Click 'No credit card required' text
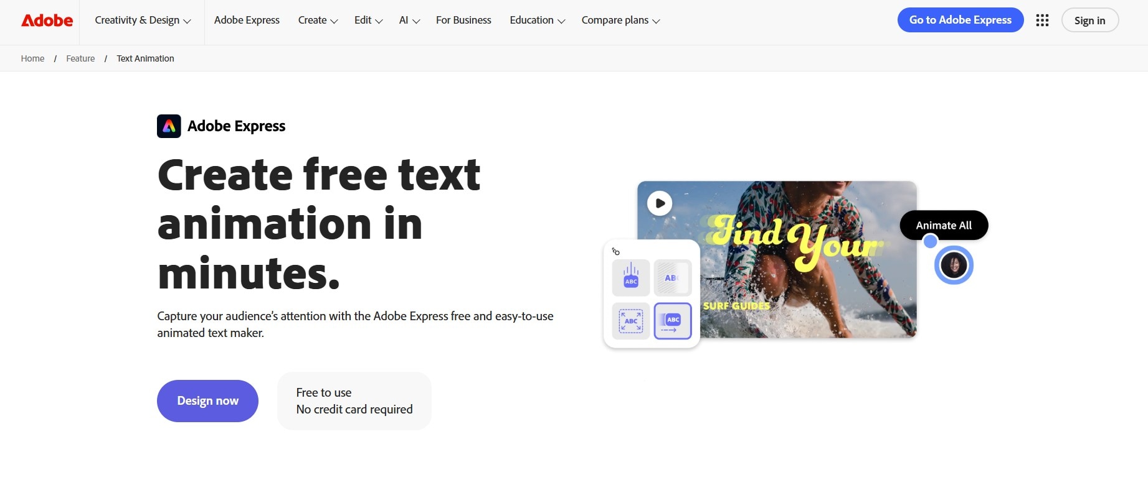 pos(354,409)
